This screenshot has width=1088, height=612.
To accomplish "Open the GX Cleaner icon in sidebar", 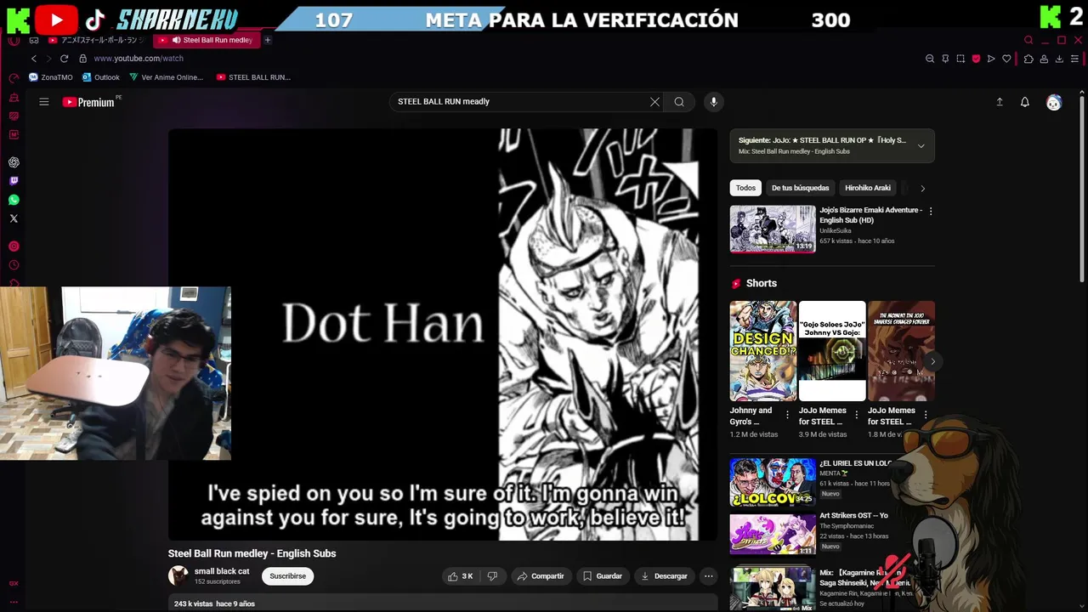I will (14, 97).
